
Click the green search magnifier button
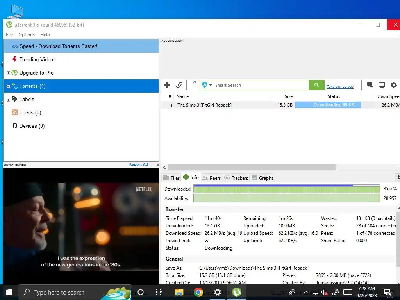(x=316, y=85)
